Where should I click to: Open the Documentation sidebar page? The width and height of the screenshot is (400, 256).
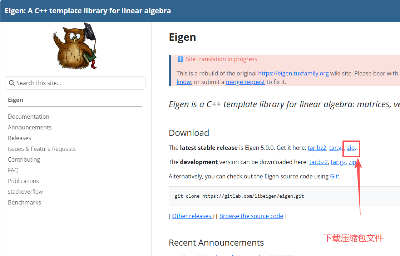(29, 117)
